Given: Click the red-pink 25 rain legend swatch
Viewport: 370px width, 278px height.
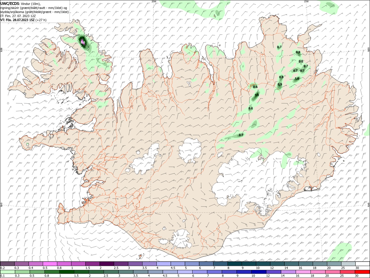Looking at the screenshot, I should (347, 272).
